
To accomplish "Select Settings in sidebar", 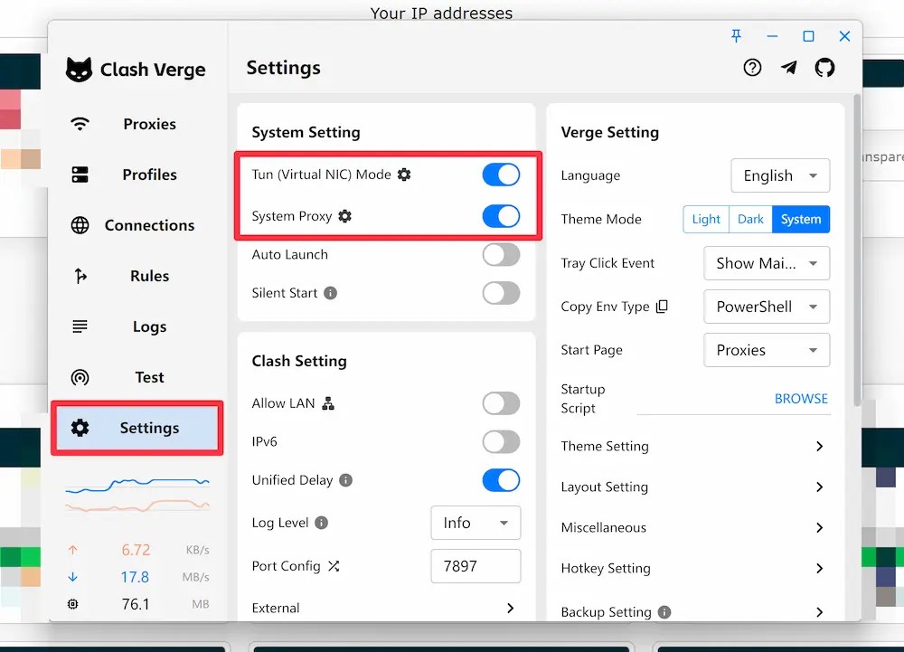I will pos(137,429).
